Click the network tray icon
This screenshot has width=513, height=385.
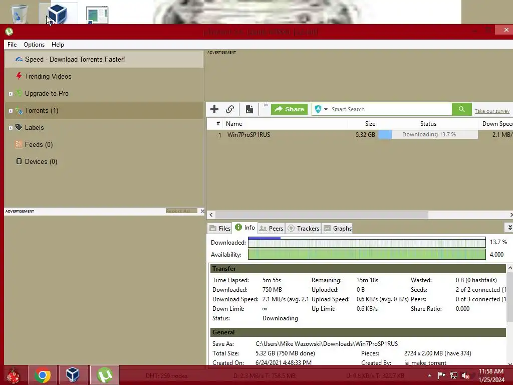(x=454, y=375)
